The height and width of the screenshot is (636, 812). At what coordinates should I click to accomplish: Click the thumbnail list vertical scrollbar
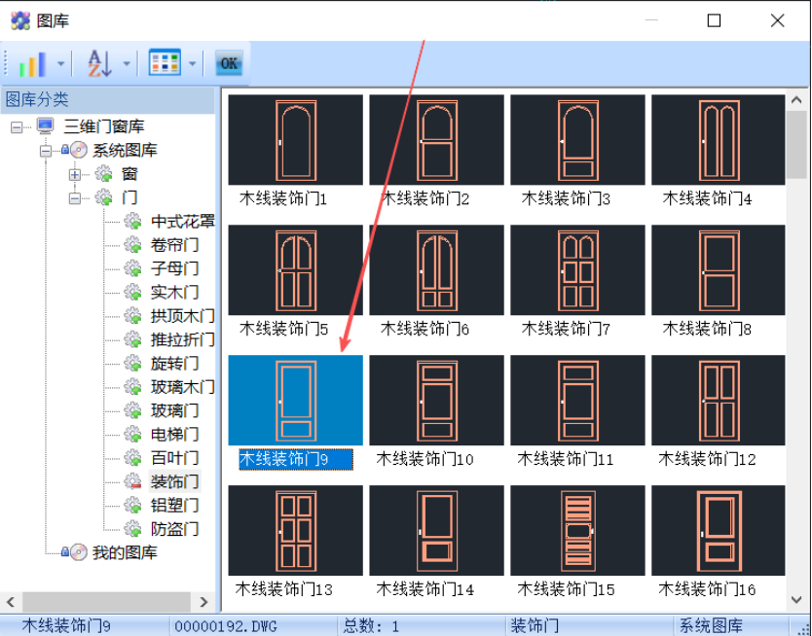(795, 146)
